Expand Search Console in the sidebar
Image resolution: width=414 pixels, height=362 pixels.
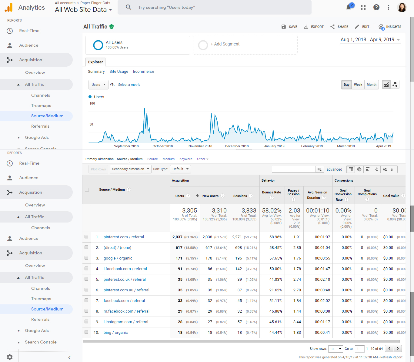tap(41, 342)
